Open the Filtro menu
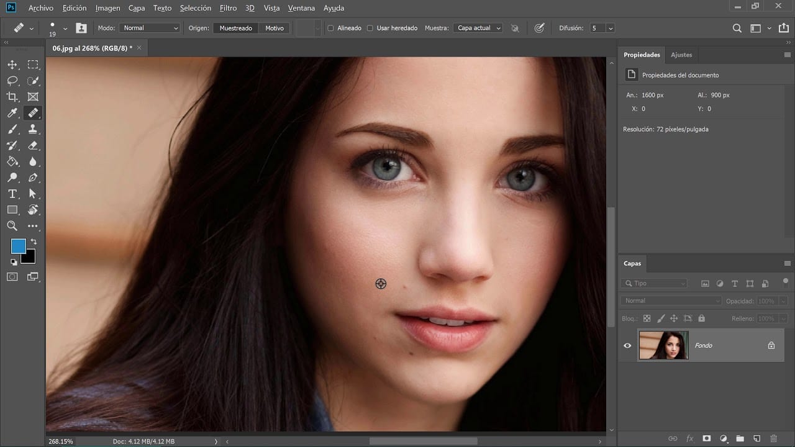The width and height of the screenshot is (795, 447). 228,8
